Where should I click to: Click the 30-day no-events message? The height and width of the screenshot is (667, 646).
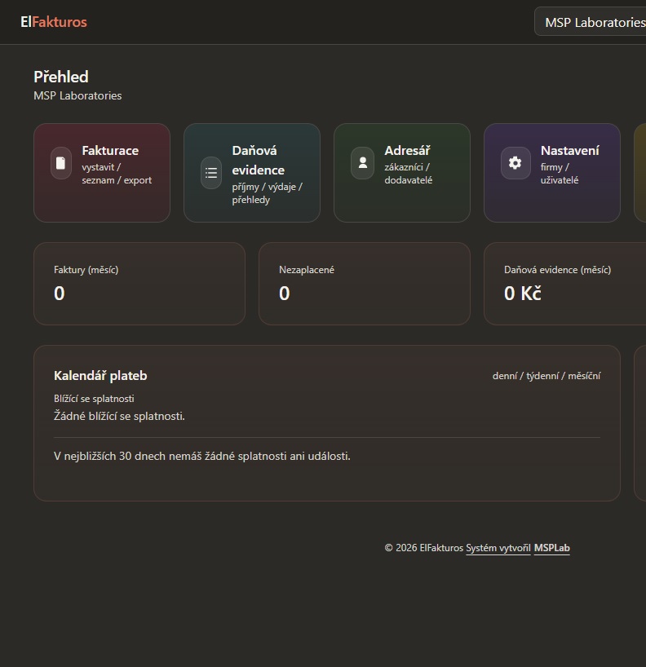[x=202, y=456]
